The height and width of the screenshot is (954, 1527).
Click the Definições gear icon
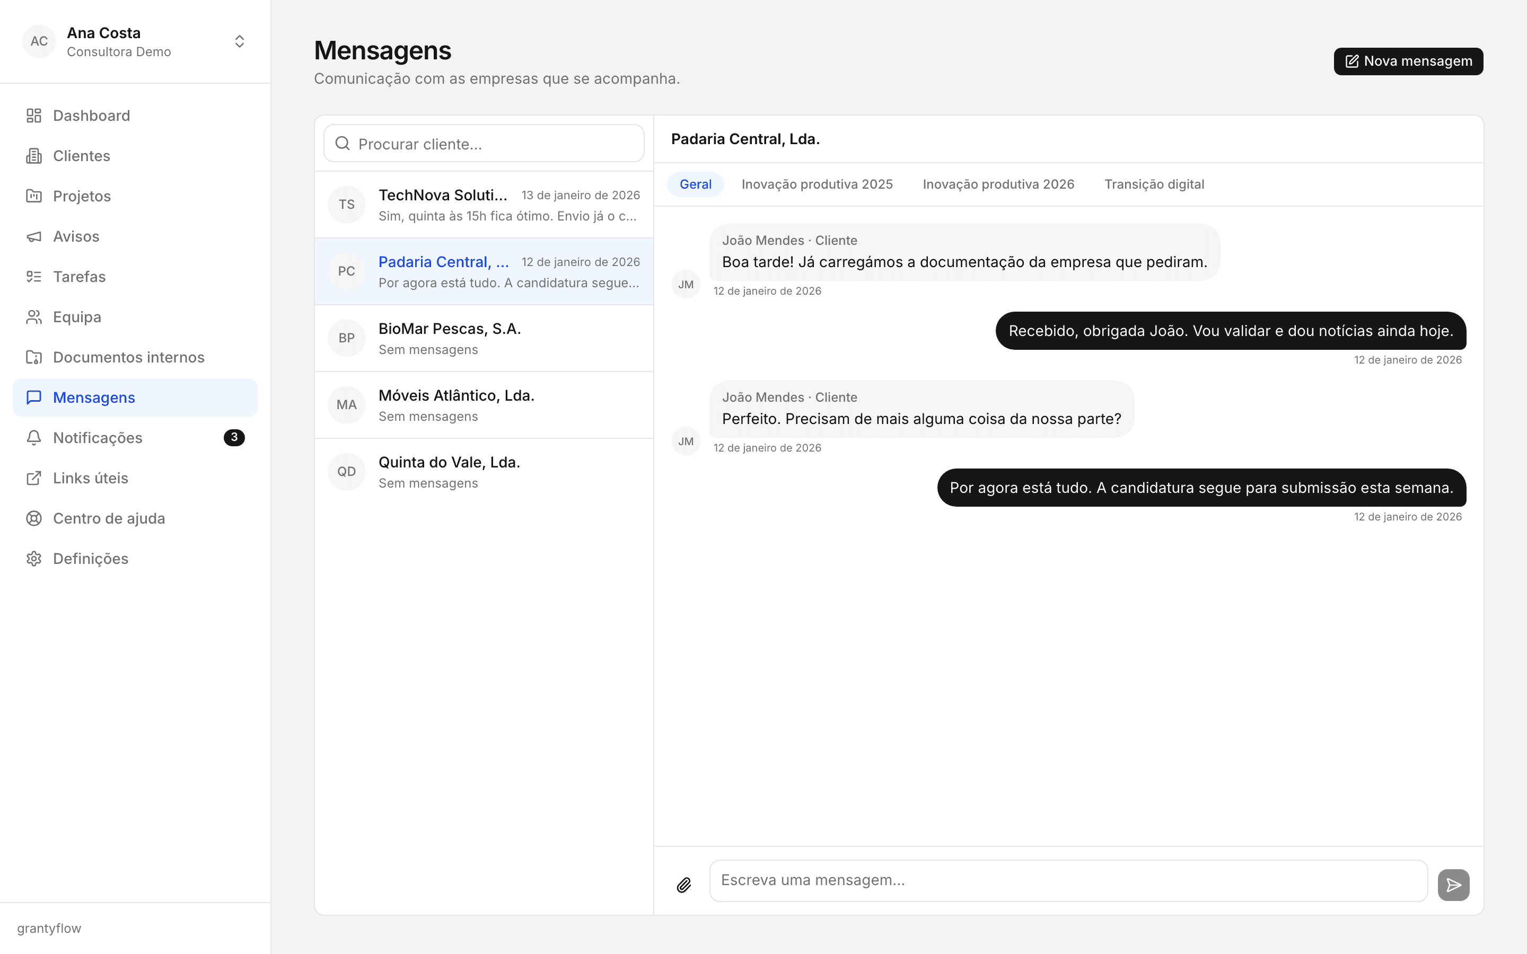tap(34, 559)
